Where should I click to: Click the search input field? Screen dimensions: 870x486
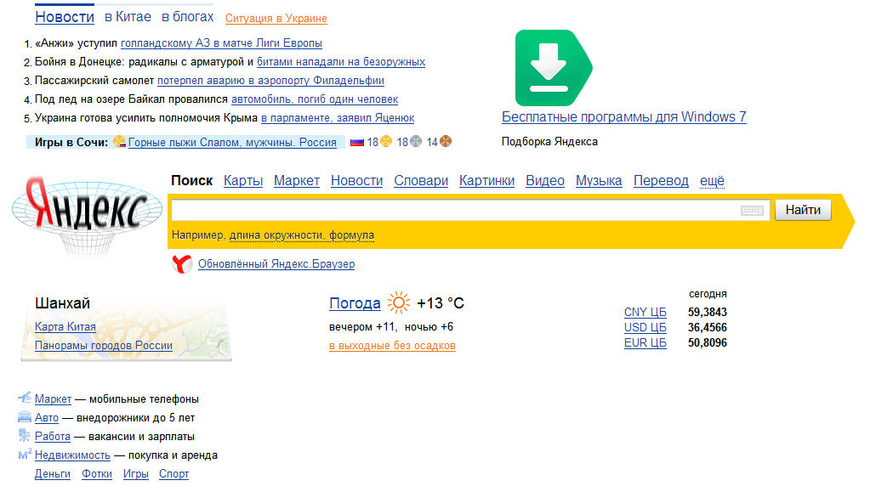click(470, 210)
